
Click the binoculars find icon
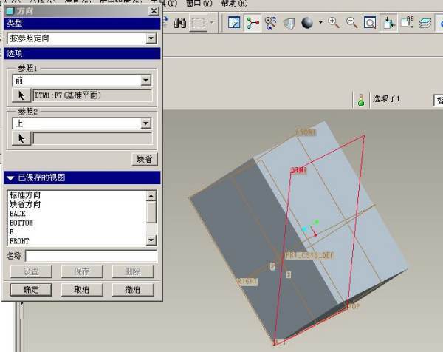tap(179, 23)
